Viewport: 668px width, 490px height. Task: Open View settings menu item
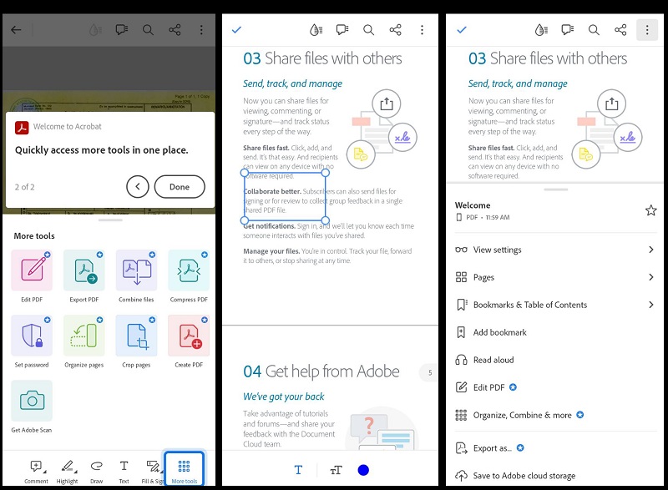click(x=555, y=250)
